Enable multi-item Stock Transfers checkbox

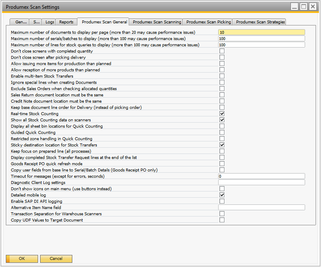point(222,76)
